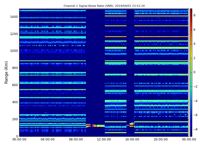Click the y-axis tick label '400'

pyautogui.click(x=15, y=102)
